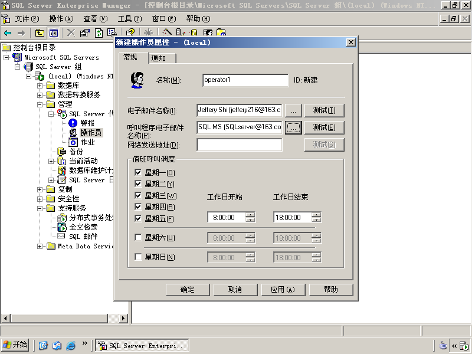This screenshot has width=472, height=354.
Task: Click the 确定 button
Action: pos(188,290)
